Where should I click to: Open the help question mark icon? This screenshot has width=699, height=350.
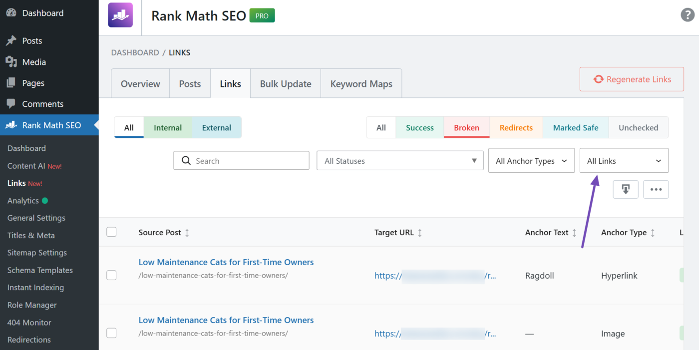pyautogui.click(x=688, y=15)
